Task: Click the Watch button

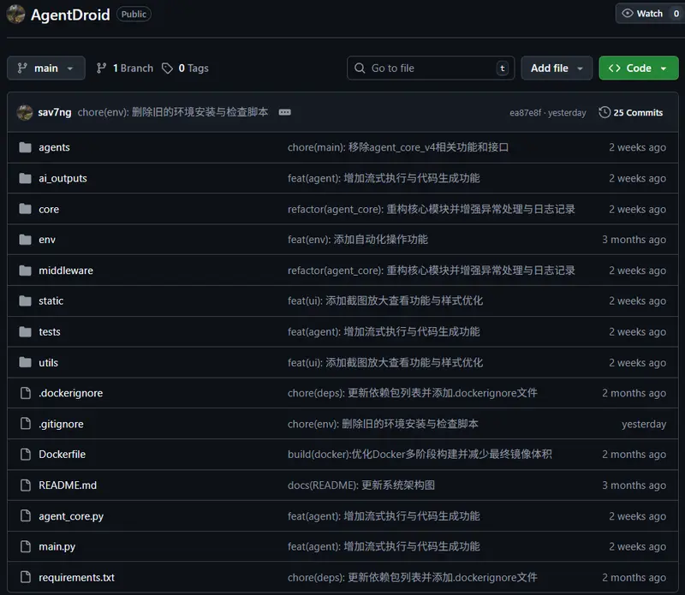Action: coord(644,14)
